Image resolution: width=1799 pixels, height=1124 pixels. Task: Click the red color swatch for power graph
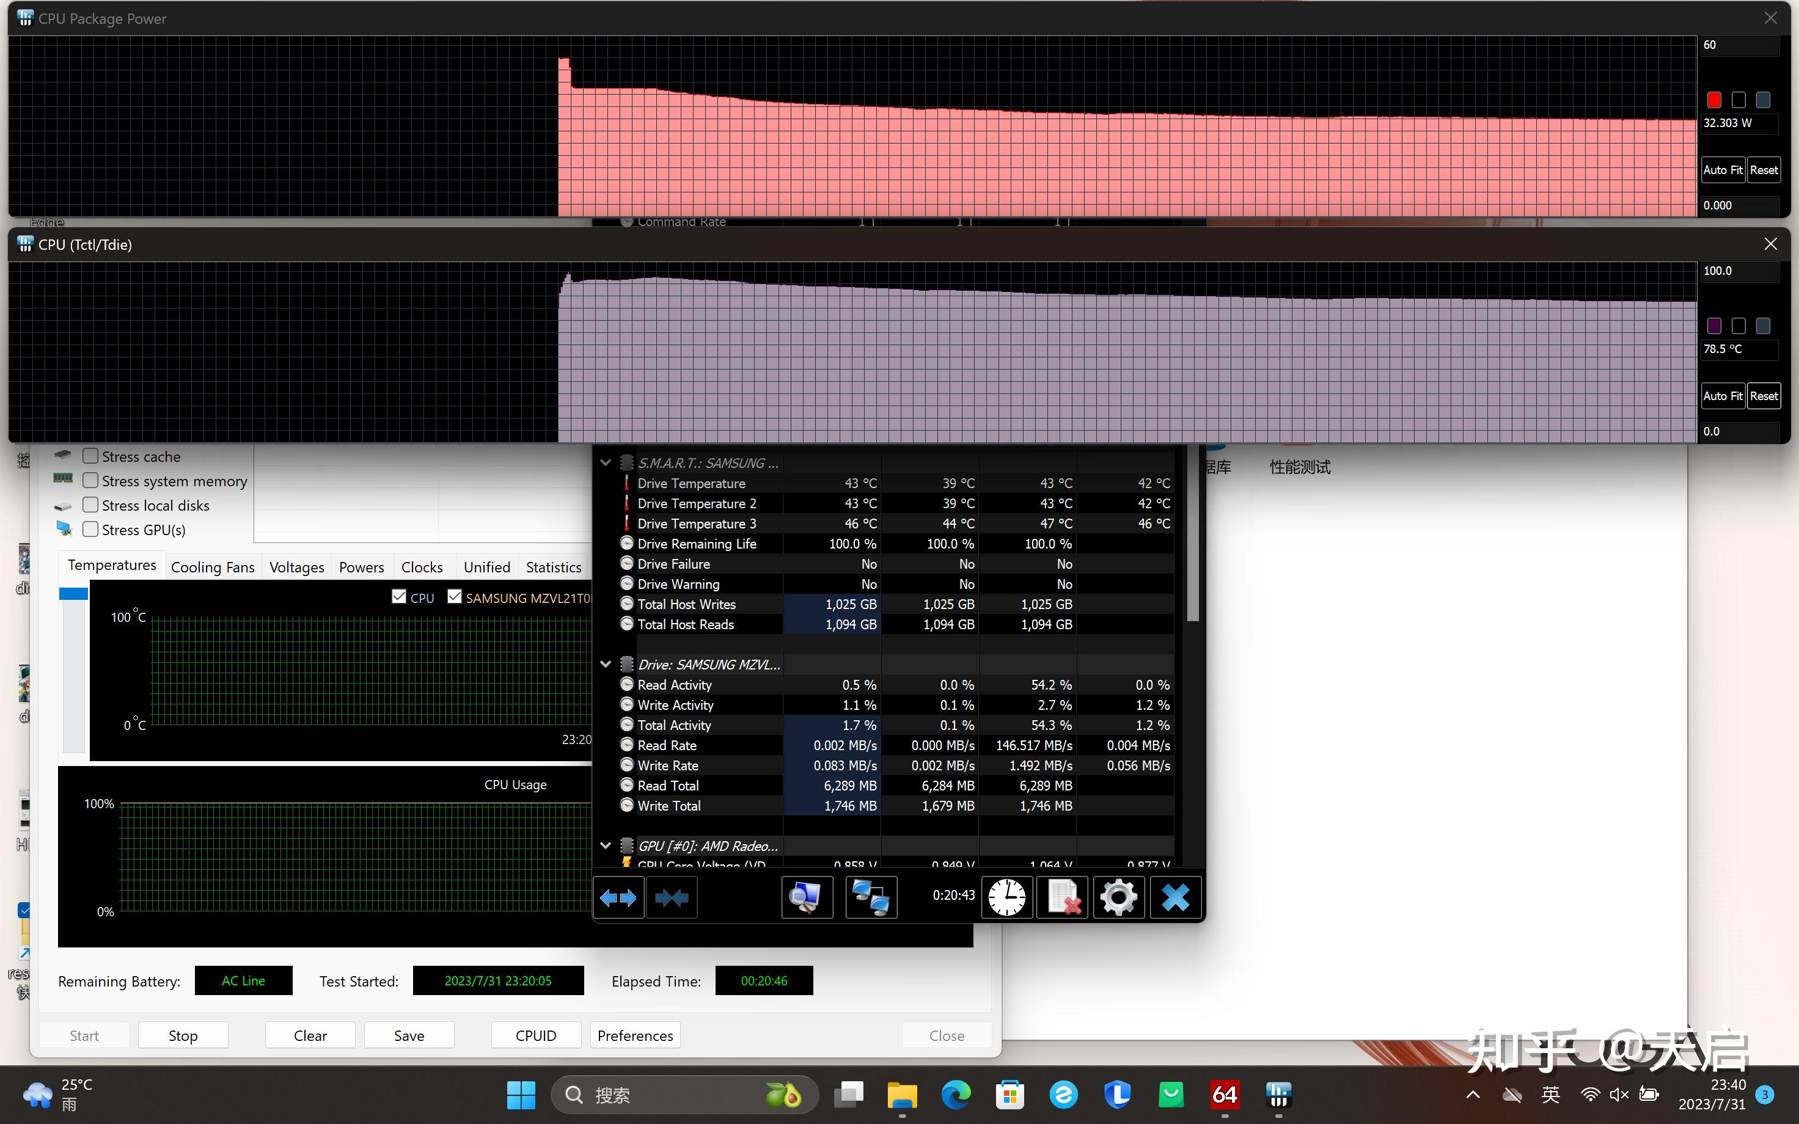(1713, 100)
